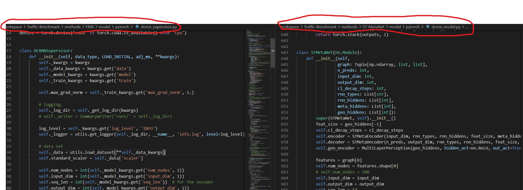Expand the ST-MetaNet breadcrumb folder
This screenshot has height=190, width=523.
click(373, 27)
